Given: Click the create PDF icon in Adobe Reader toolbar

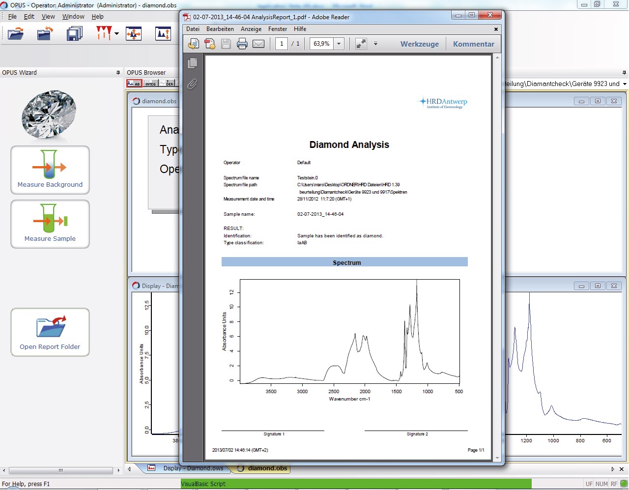Looking at the screenshot, I should (210, 44).
